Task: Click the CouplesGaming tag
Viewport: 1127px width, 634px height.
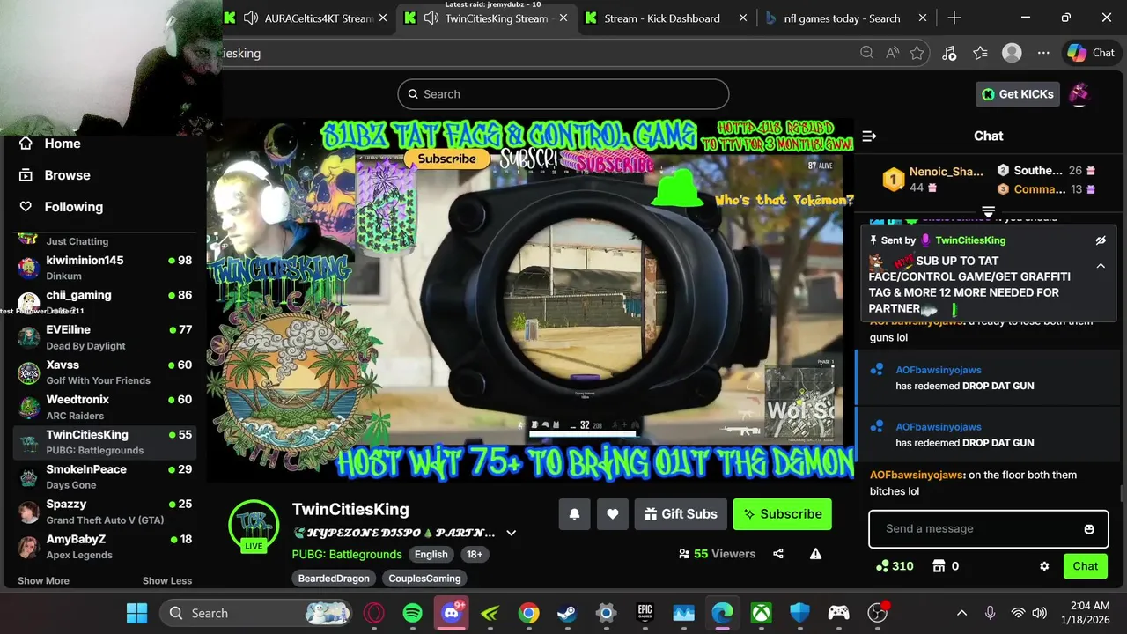Action: (424, 579)
